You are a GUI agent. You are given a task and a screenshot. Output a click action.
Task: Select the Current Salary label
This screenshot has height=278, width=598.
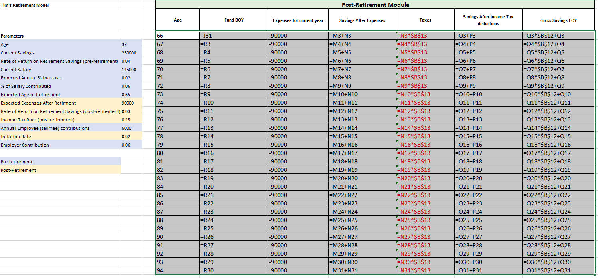tap(60, 69)
